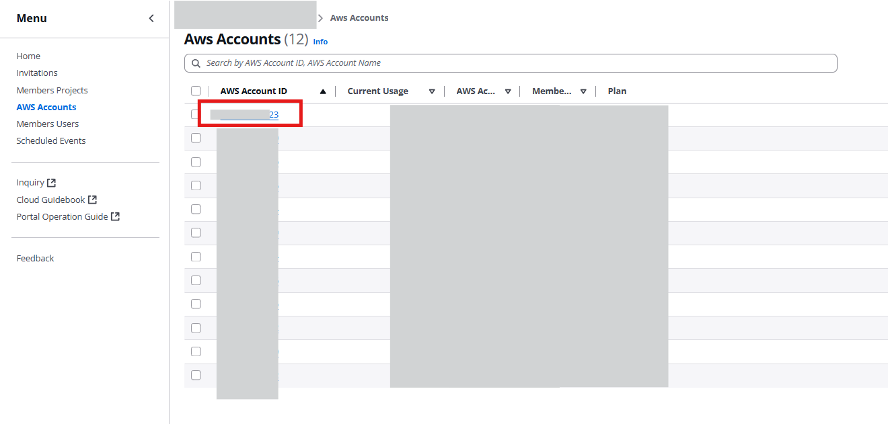Collapse the Menu sidebar with the chevron

[x=151, y=18]
